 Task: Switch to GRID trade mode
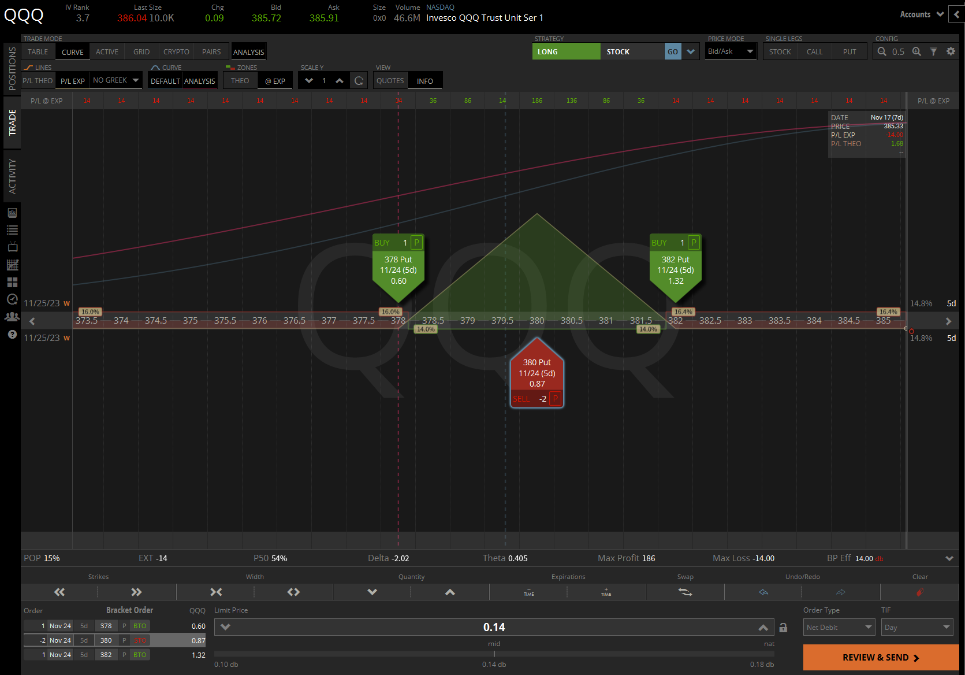coord(141,51)
